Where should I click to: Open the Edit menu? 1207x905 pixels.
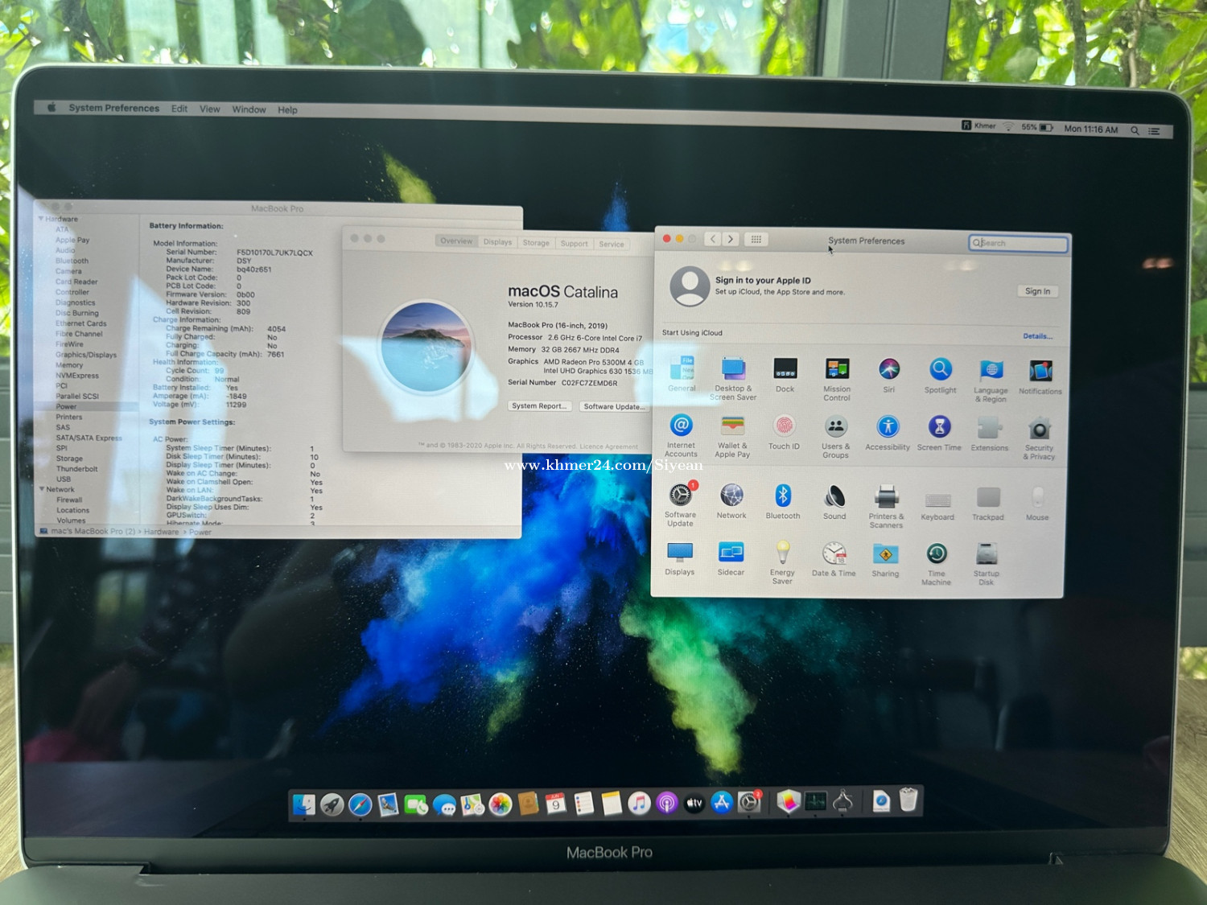pos(179,109)
